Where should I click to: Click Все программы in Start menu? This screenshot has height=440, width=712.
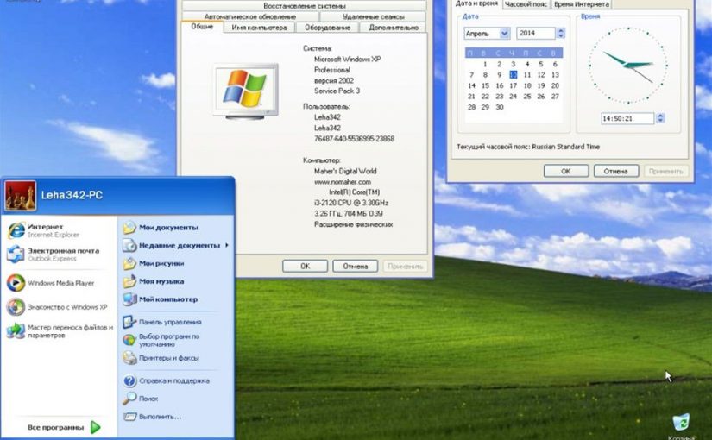(56, 427)
